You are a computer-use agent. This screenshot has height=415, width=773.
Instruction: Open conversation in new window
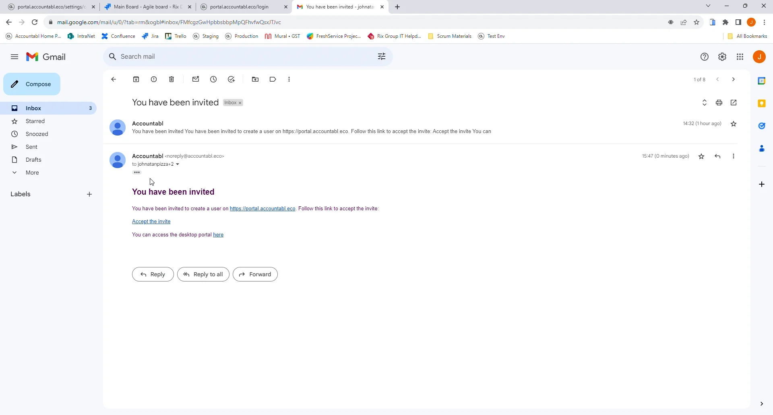(734, 103)
